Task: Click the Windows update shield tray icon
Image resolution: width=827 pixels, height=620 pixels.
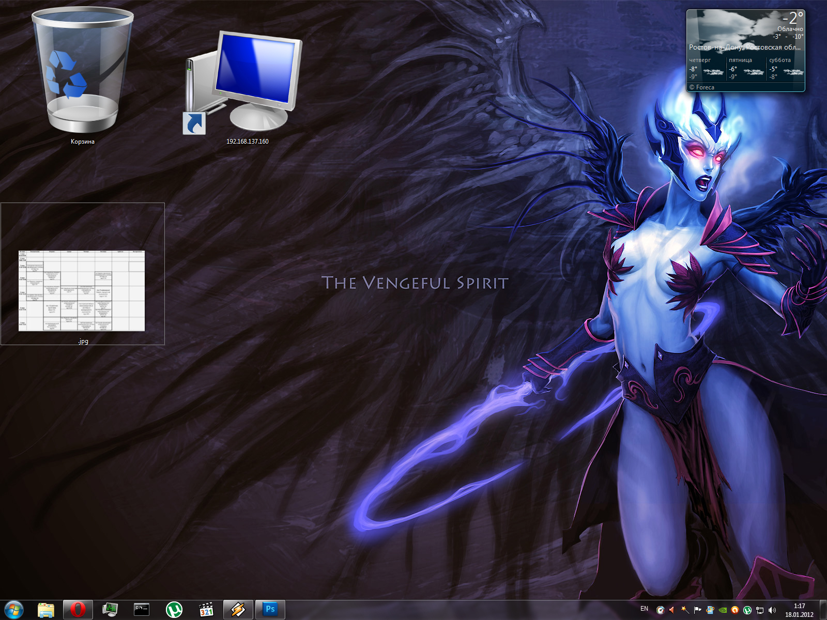Action: 710,610
